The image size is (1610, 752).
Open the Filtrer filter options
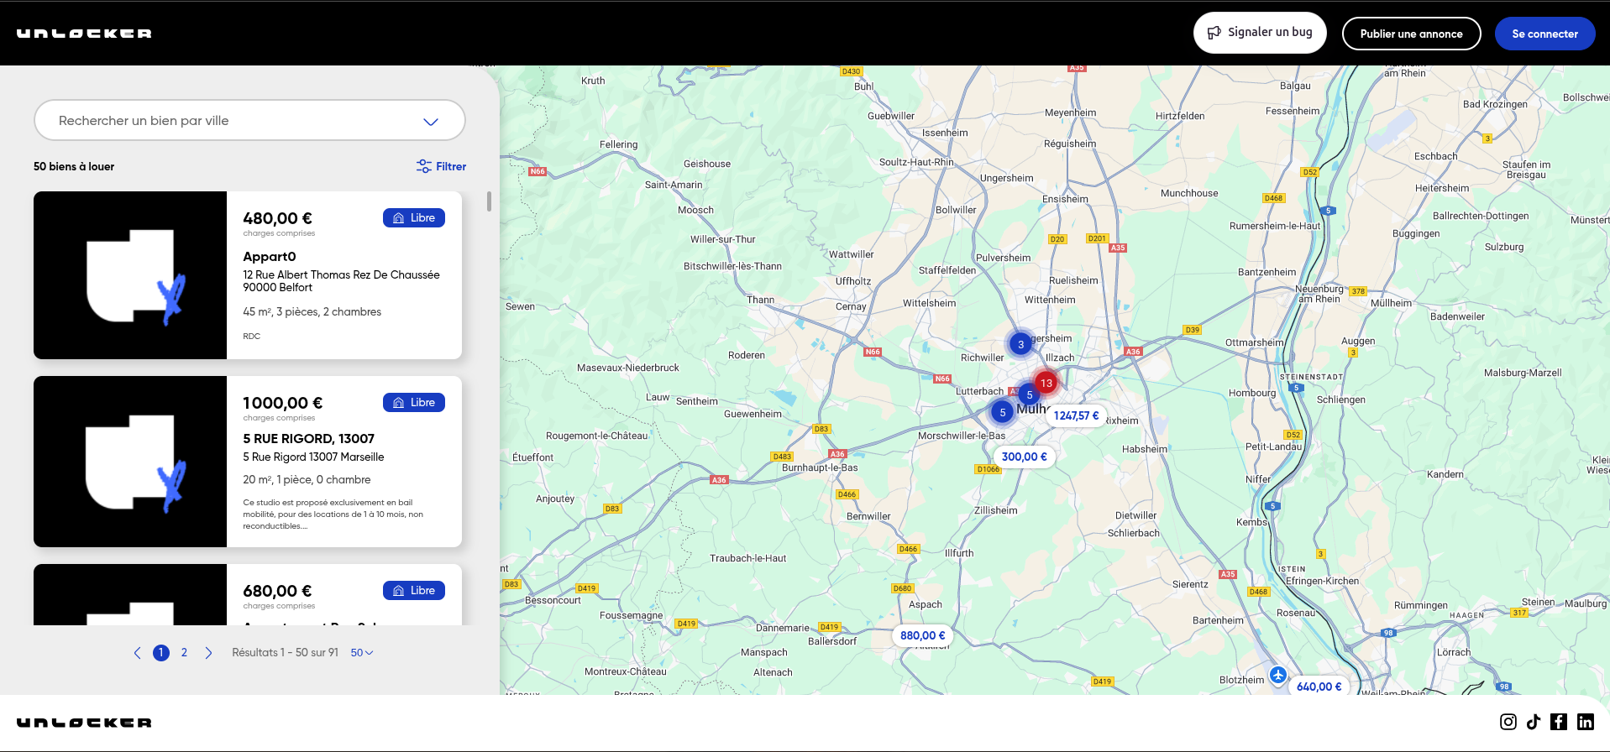441,166
